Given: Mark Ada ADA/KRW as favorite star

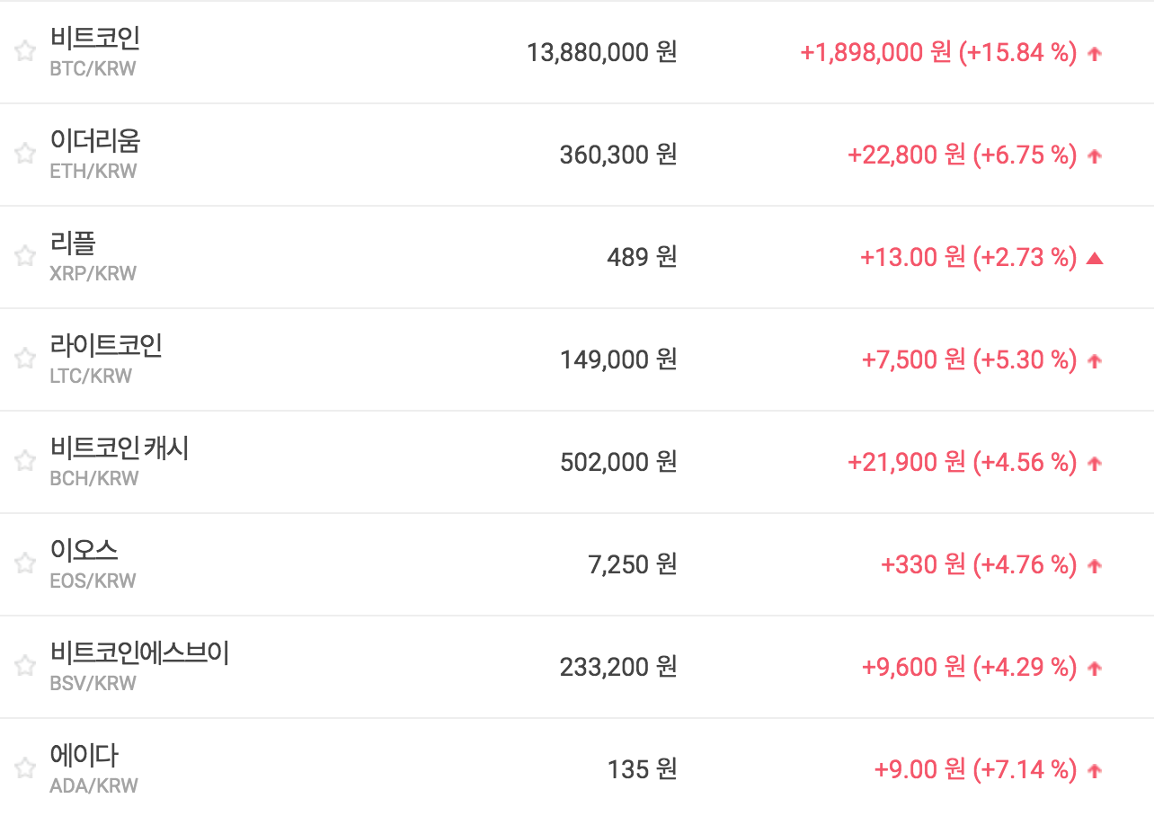Looking at the screenshot, I should tap(24, 768).
